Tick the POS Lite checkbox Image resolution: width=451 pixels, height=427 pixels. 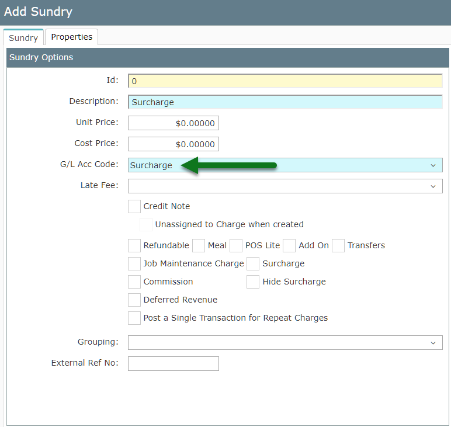(x=236, y=245)
